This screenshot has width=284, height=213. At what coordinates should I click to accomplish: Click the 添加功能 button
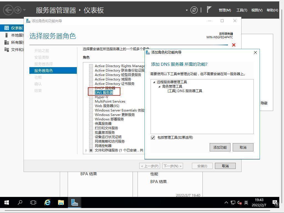(x=220, y=147)
